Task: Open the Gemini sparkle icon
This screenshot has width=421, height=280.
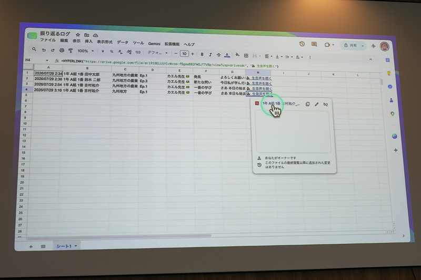Action: coord(373,46)
